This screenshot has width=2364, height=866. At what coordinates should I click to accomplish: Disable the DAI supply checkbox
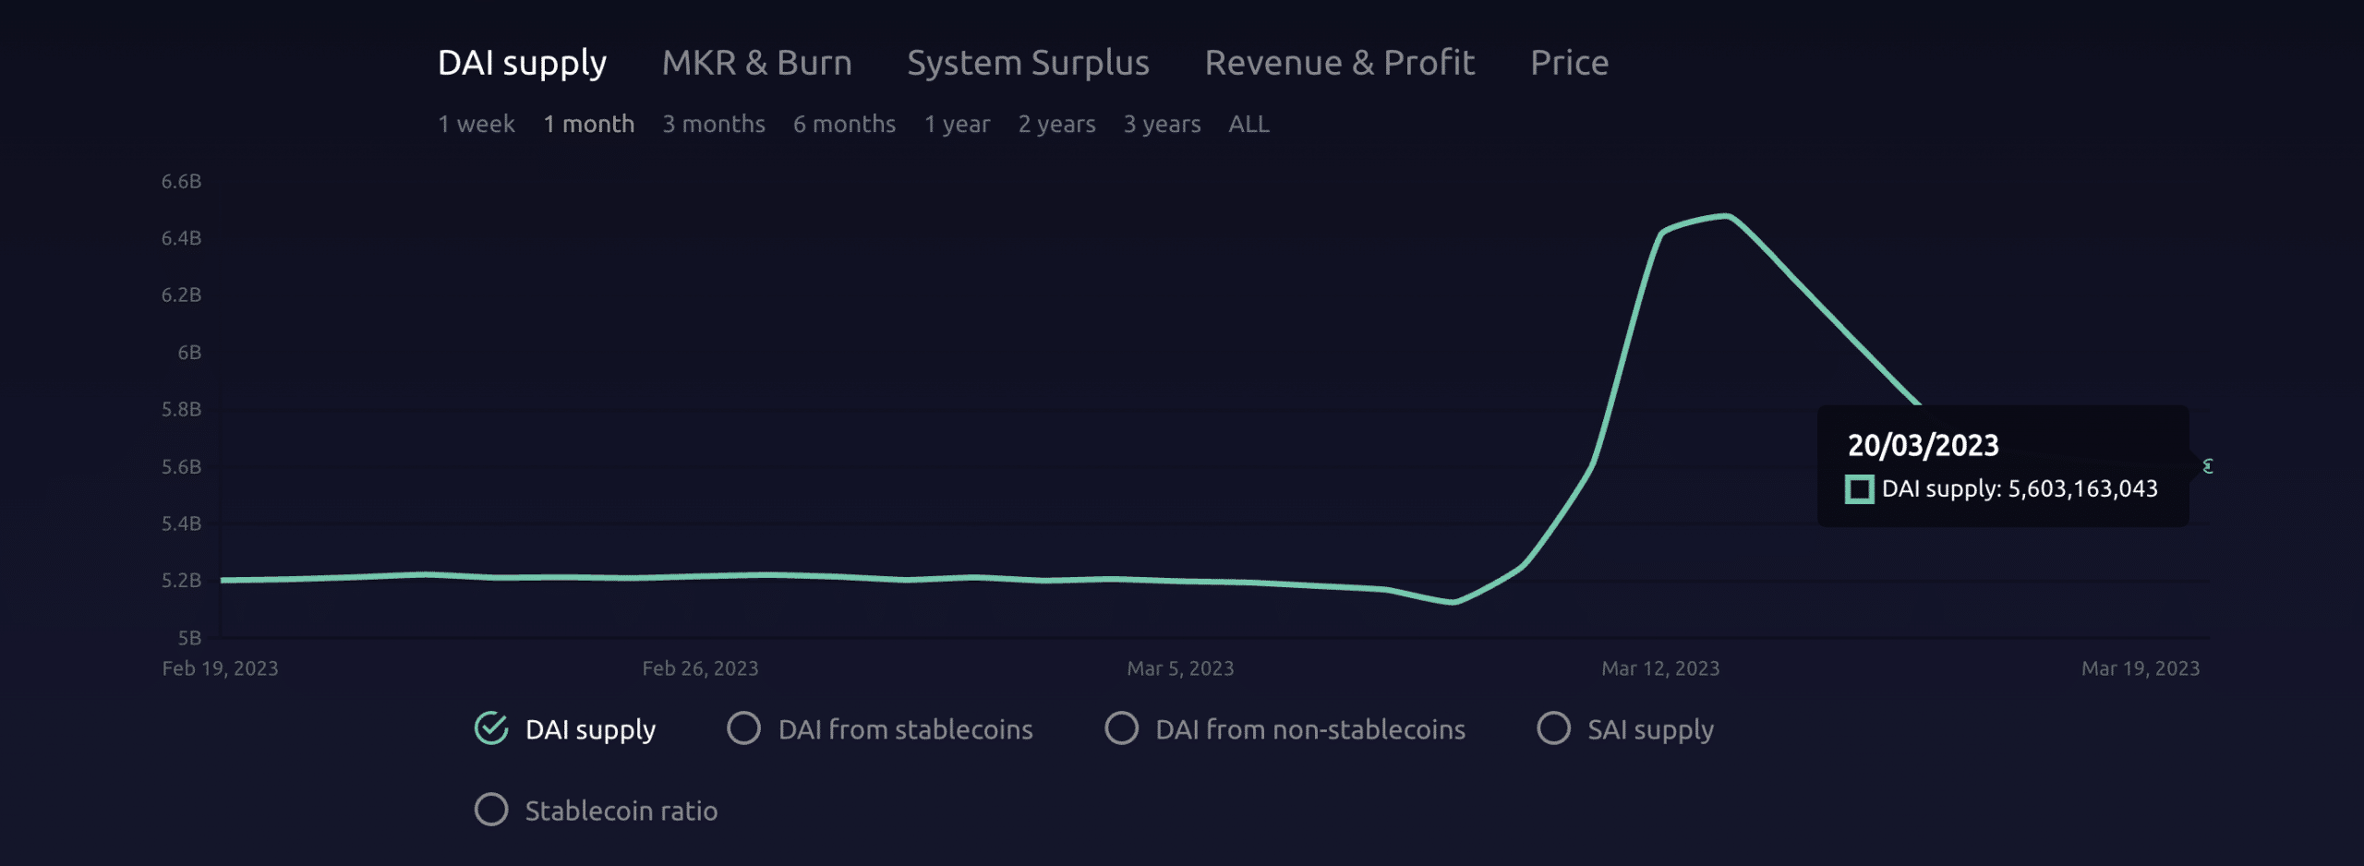click(x=490, y=729)
